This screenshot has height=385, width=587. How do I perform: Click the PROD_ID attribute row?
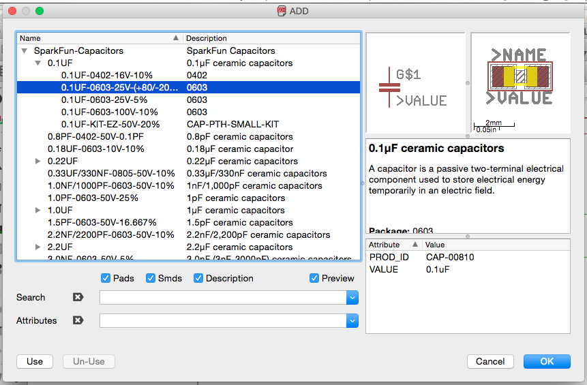click(x=468, y=257)
